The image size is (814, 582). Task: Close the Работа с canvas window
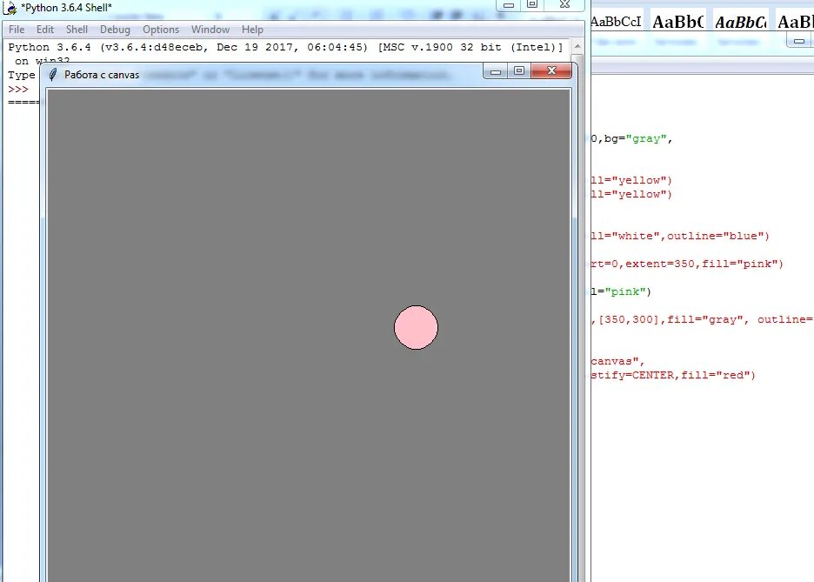coord(551,70)
